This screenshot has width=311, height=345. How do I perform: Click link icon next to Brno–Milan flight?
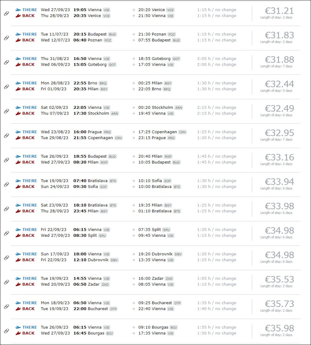[7, 87]
